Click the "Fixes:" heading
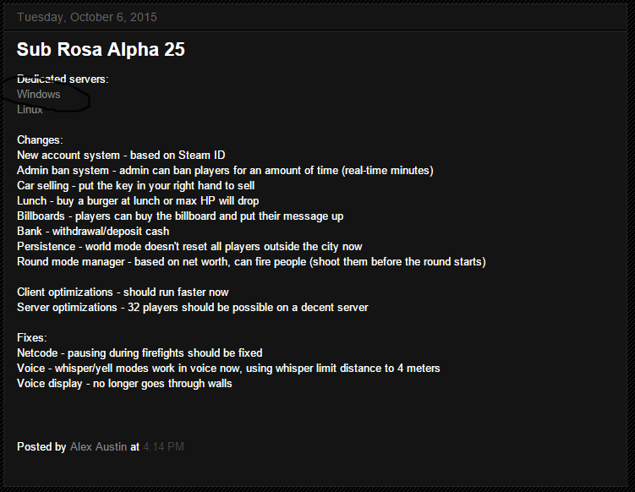 (32, 338)
